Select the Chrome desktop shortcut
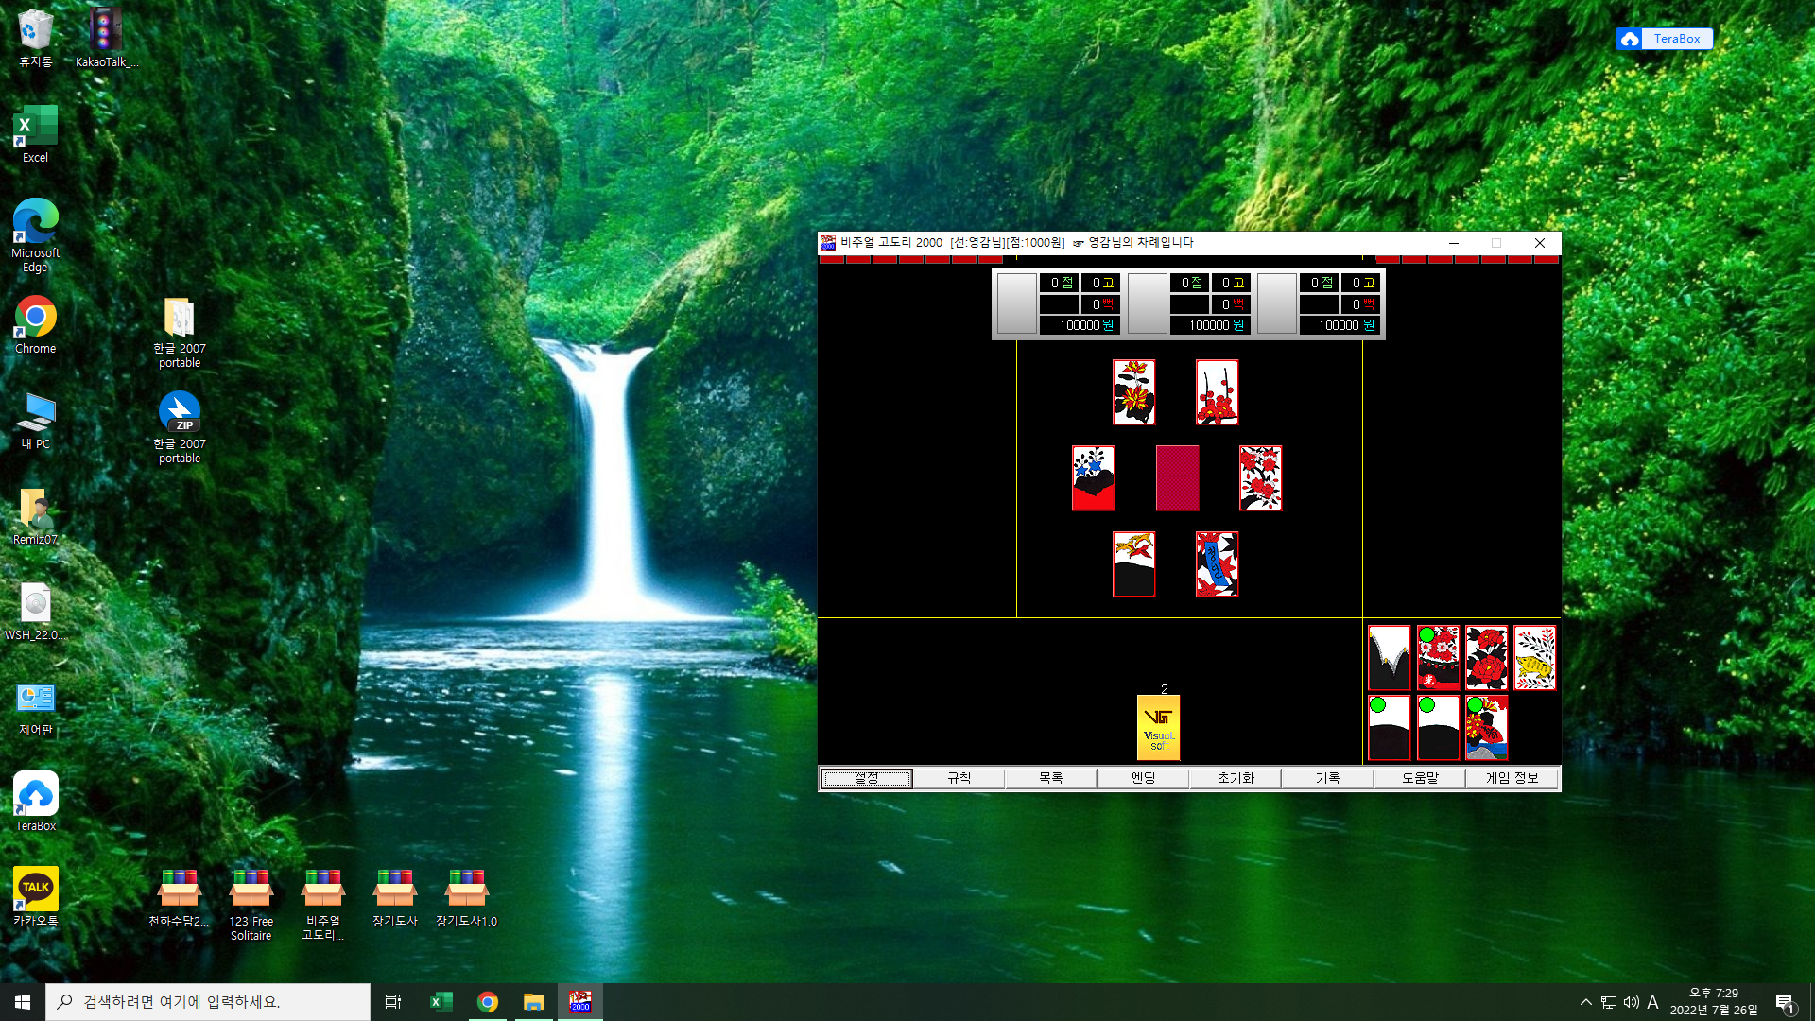The height and width of the screenshot is (1021, 1815). click(35, 324)
